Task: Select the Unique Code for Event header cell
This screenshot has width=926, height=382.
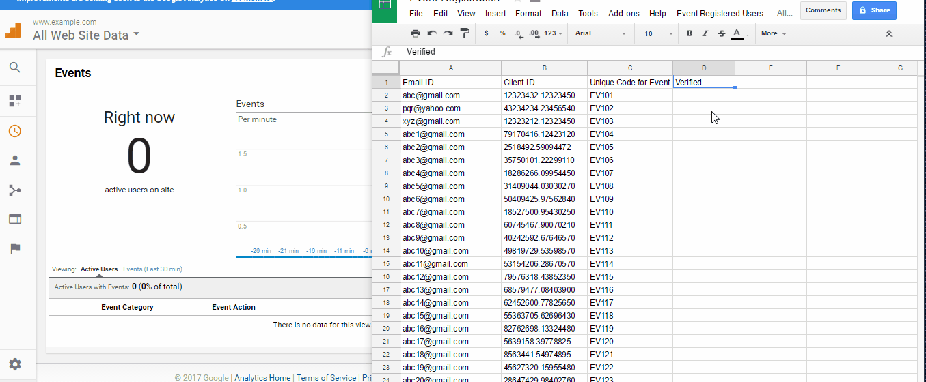Action: (x=630, y=83)
